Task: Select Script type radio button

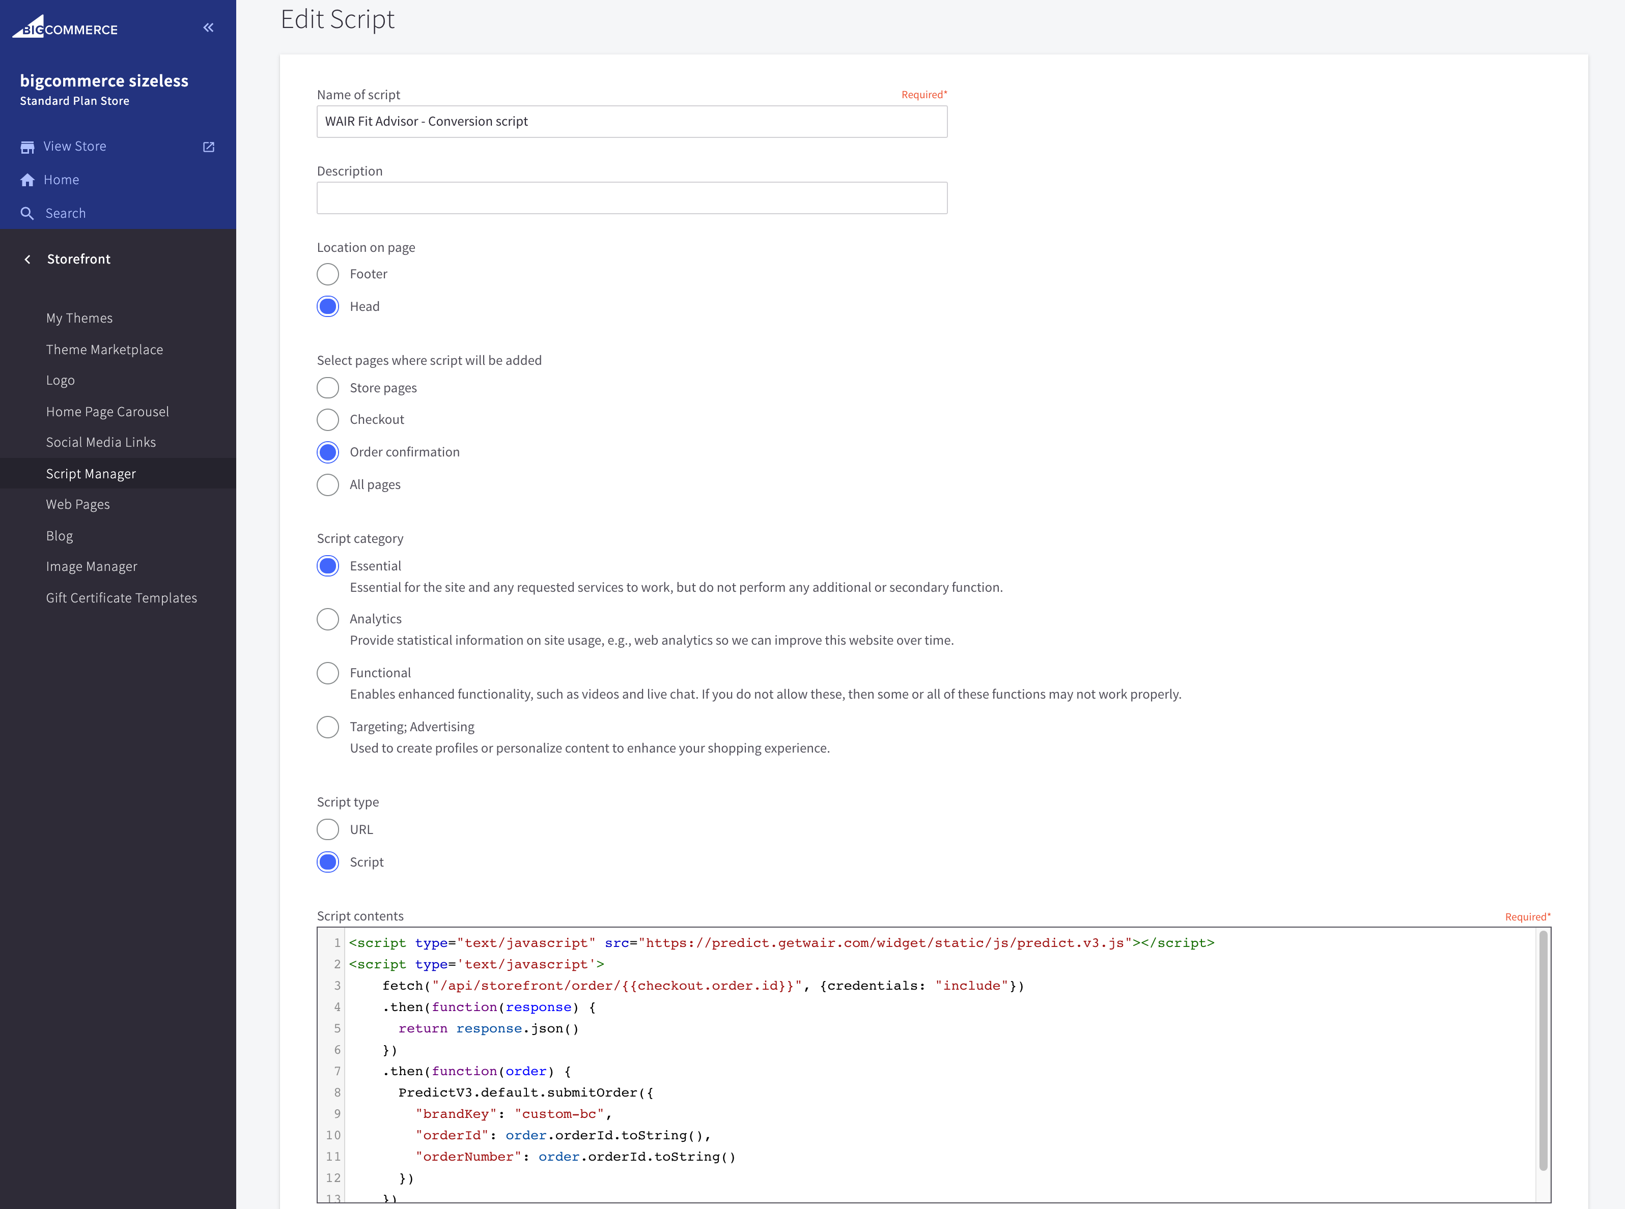Action: (328, 862)
